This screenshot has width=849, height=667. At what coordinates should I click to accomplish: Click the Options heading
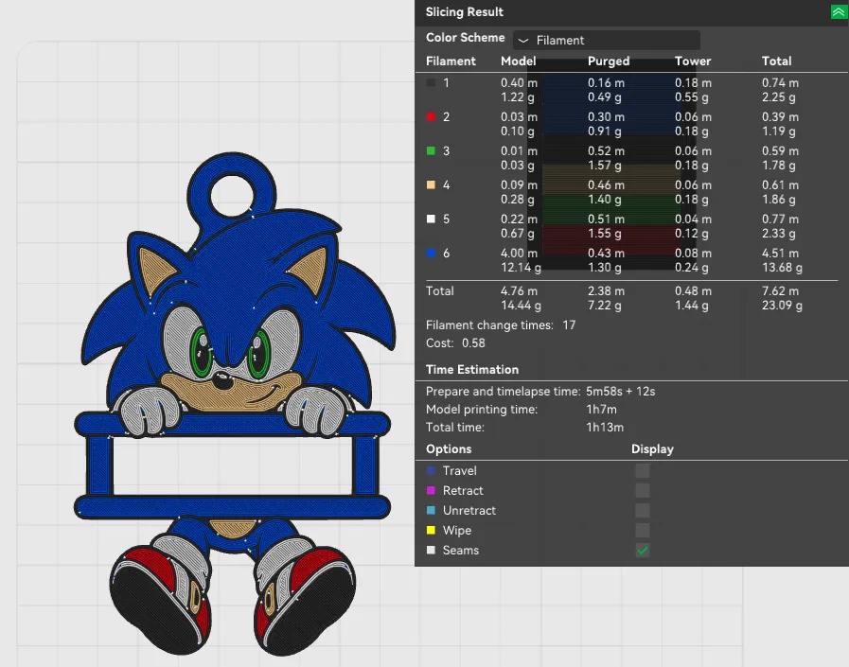[449, 449]
